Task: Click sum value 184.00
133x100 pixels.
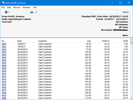Action: pyautogui.click(x=88, y=57)
